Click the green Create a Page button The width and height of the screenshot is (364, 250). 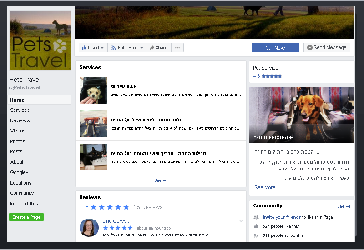(26, 217)
